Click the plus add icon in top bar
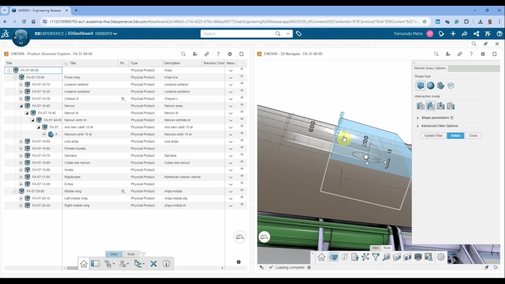The image size is (505, 284). (453, 34)
